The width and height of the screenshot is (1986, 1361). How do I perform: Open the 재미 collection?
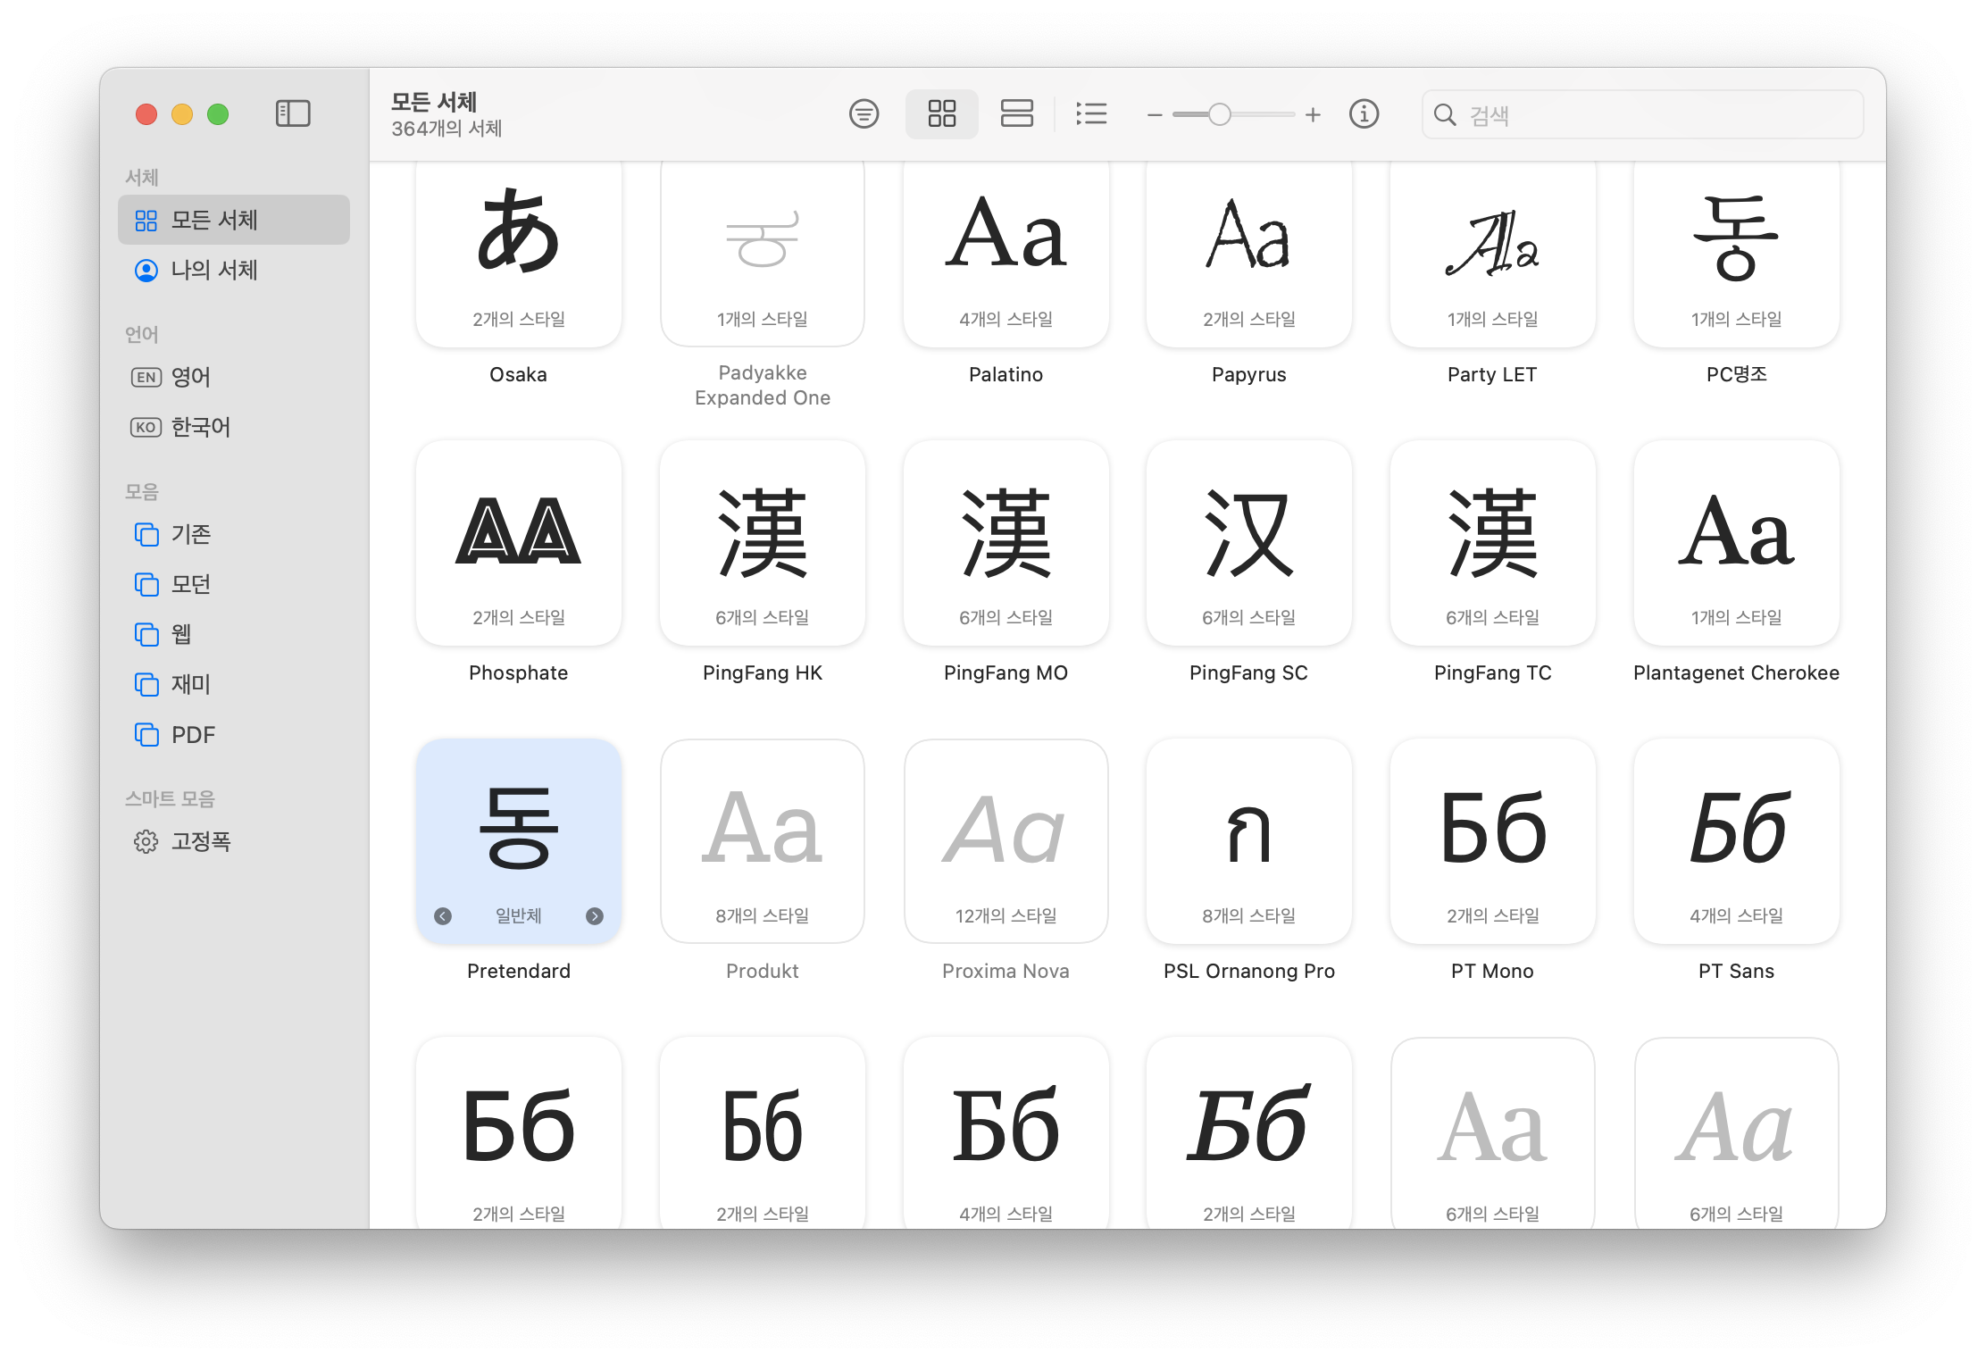234,684
